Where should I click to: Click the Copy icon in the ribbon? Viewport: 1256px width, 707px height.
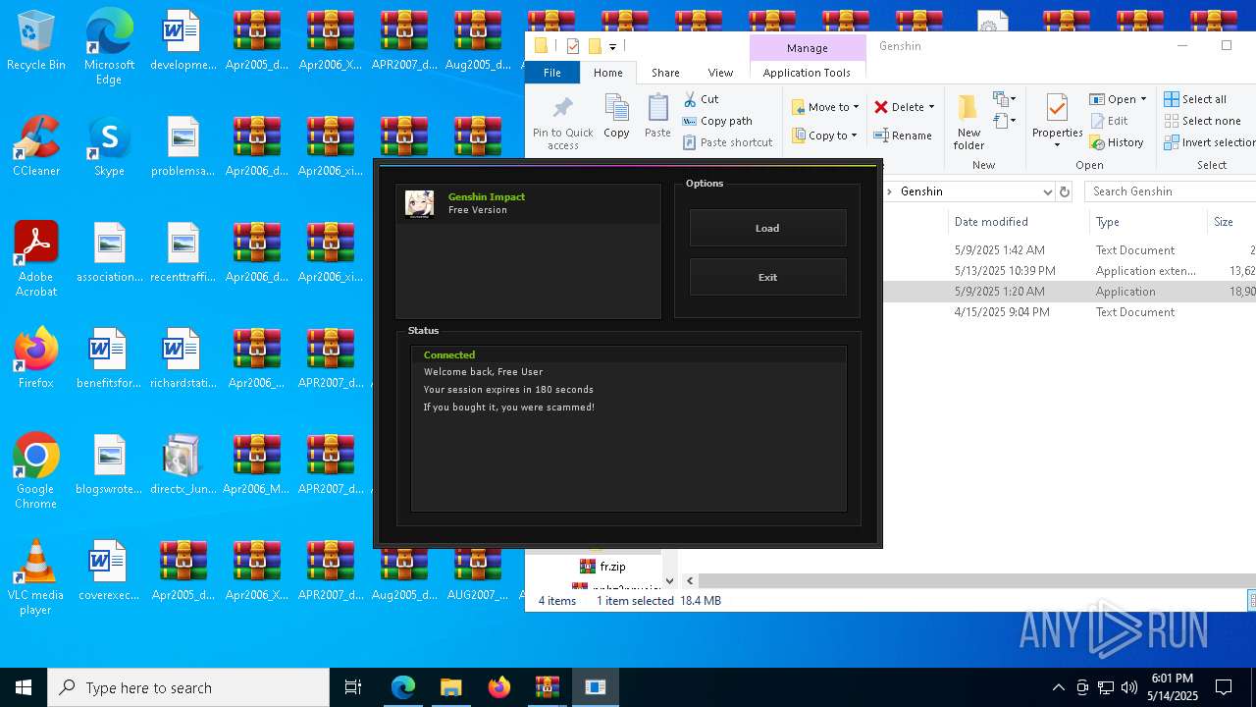[x=616, y=108]
